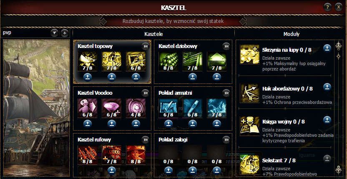Select the old captain portrait in Kasztel rufowy
Image resolution: width=347 pixels, height=179 pixels.
136,155
